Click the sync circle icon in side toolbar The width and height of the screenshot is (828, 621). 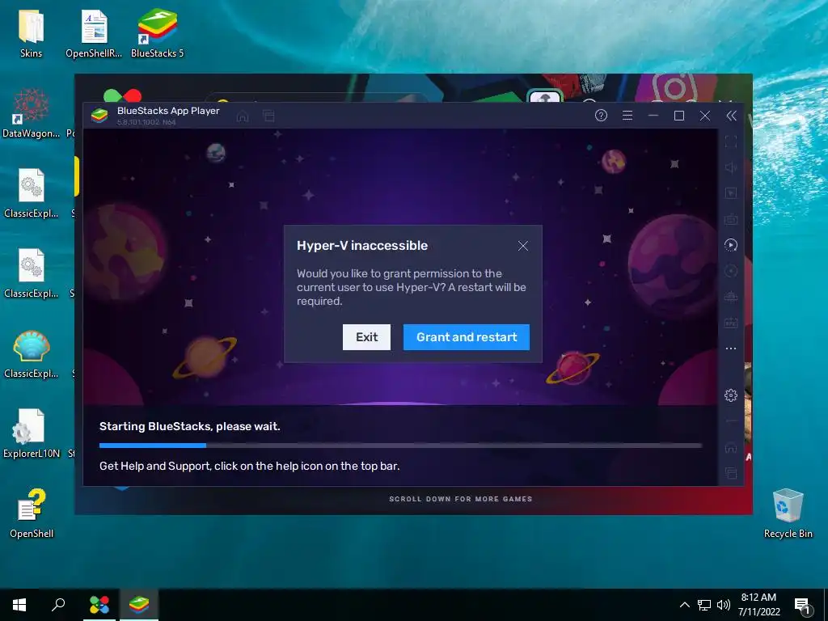click(x=731, y=271)
